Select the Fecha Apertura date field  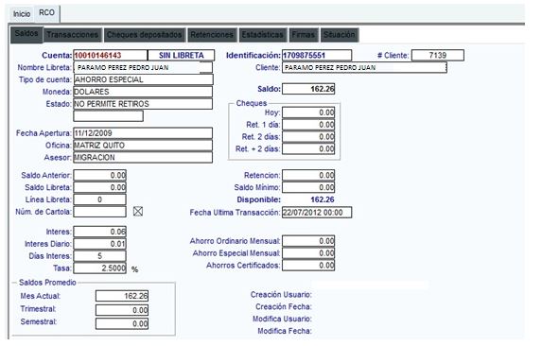tap(143, 133)
